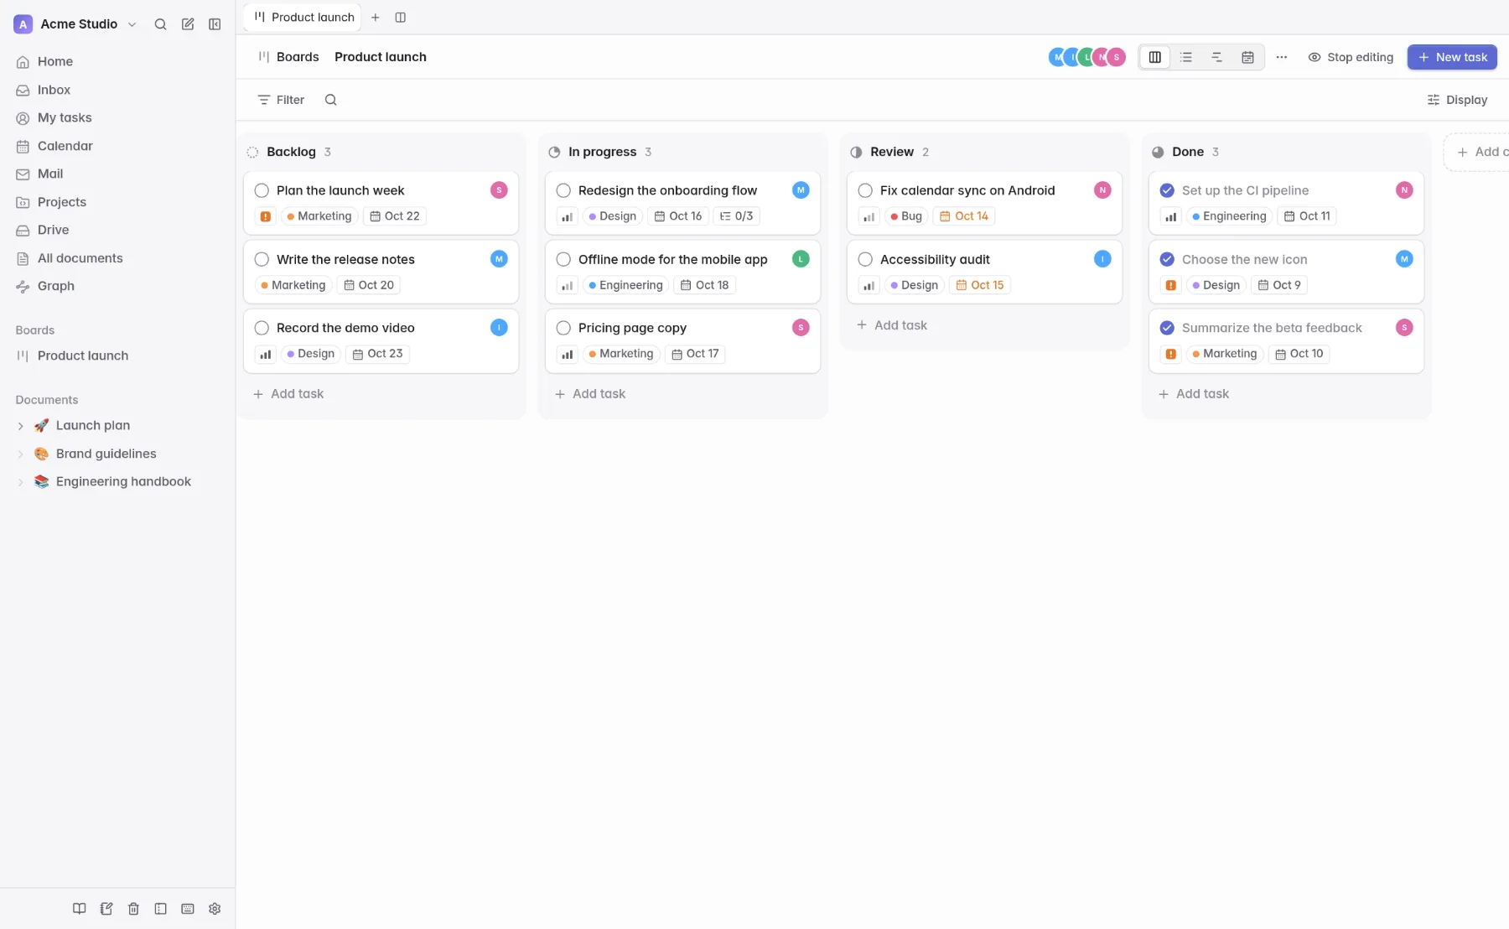
Task: Add task to the Review column
Action: click(x=892, y=325)
